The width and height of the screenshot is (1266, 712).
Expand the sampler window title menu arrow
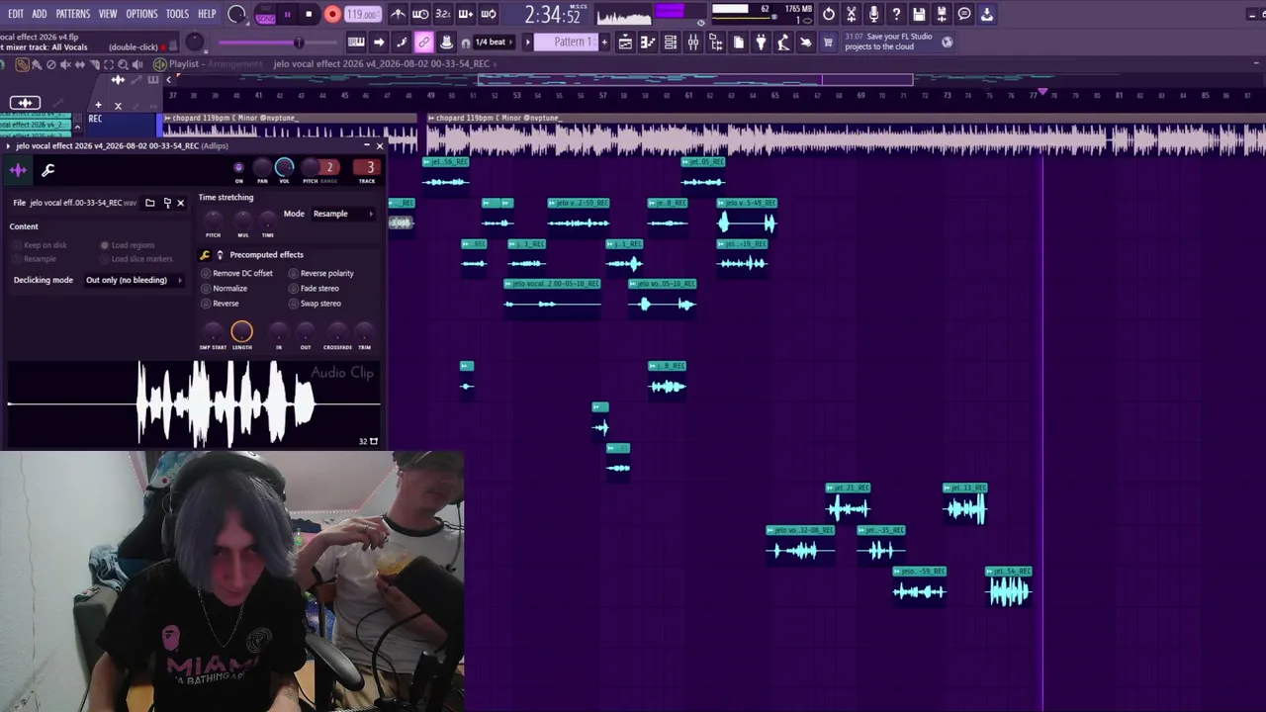pos(8,146)
